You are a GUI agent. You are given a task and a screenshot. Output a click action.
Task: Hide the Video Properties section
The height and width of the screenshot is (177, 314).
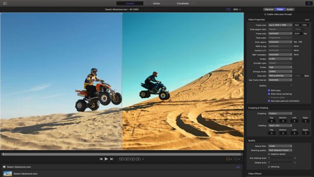[x=307, y=19]
